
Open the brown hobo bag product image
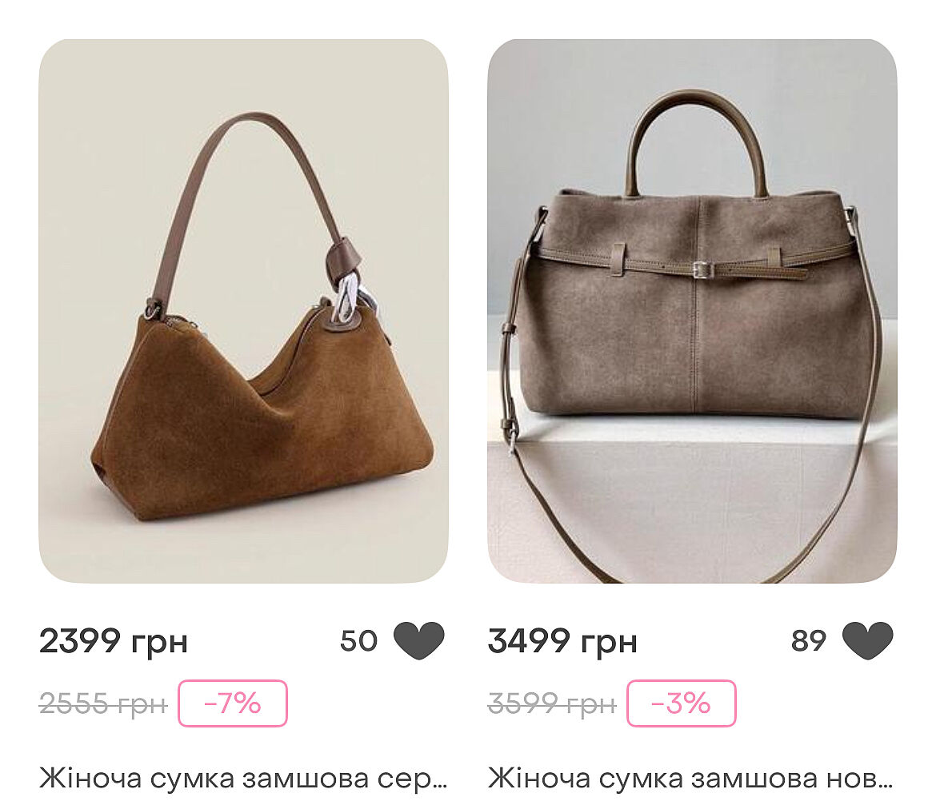click(x=243, y=311)
